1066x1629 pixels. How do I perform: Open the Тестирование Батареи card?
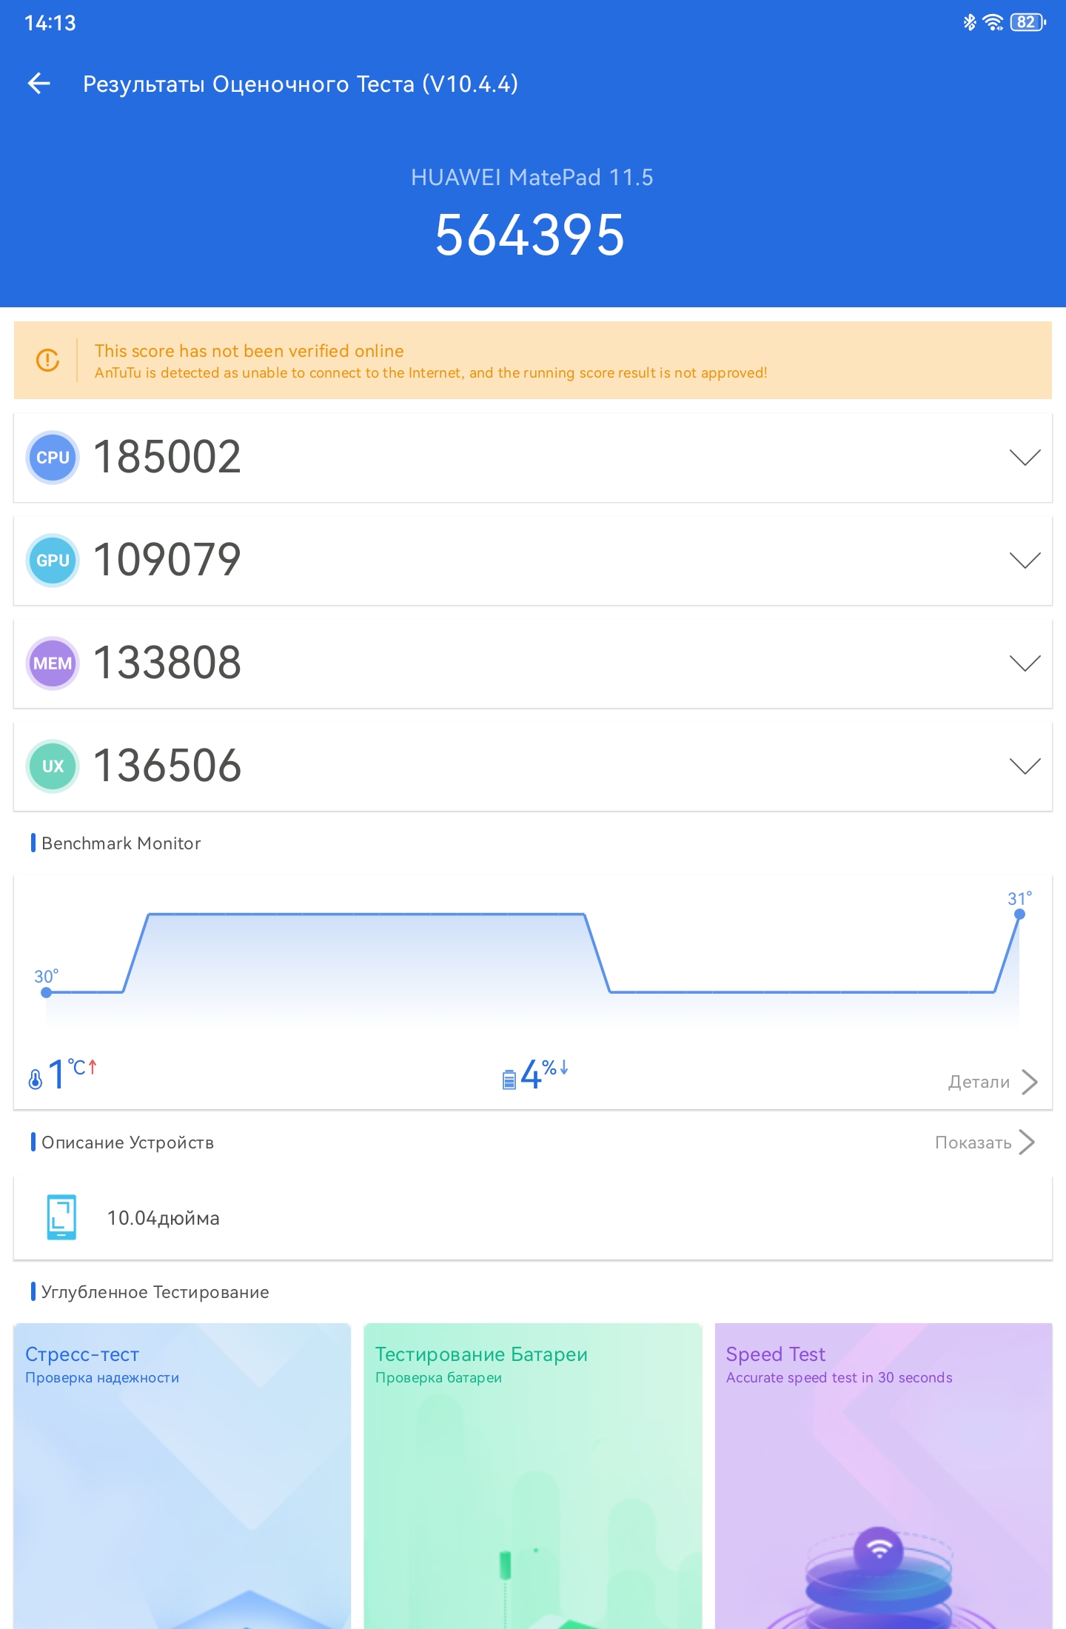[533, 1476]
